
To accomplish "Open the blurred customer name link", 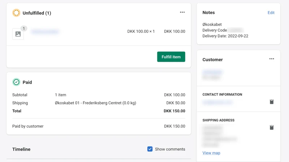I will click(212, 72).
